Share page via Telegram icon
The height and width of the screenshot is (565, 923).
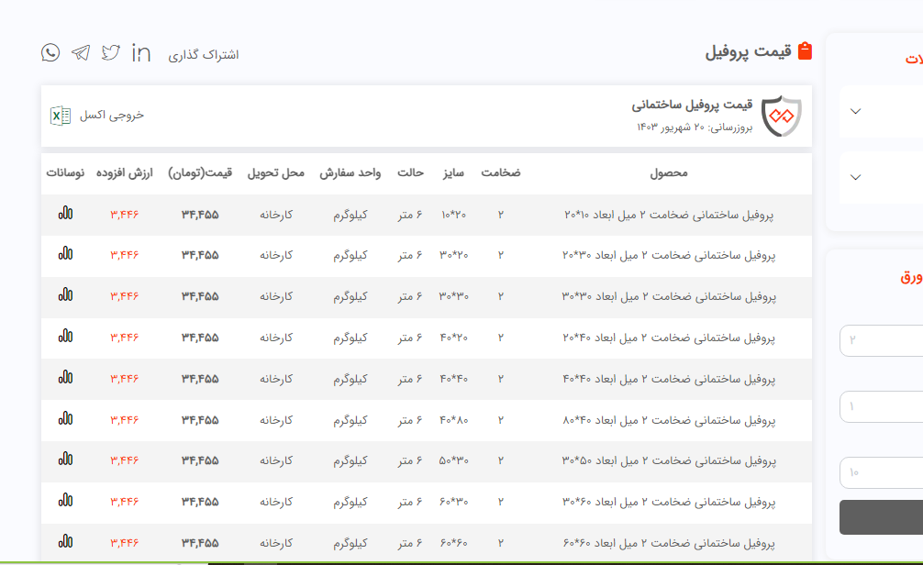click(x=81, y=52)
